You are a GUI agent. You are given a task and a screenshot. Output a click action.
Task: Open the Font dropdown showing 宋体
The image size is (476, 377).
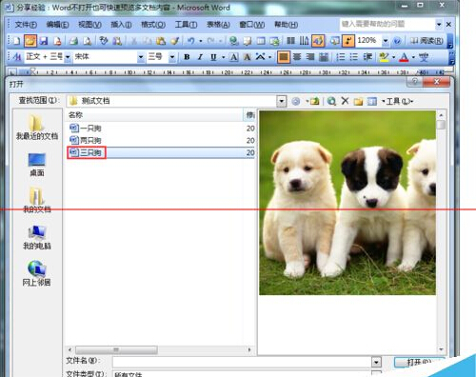[x=141, y=57]
